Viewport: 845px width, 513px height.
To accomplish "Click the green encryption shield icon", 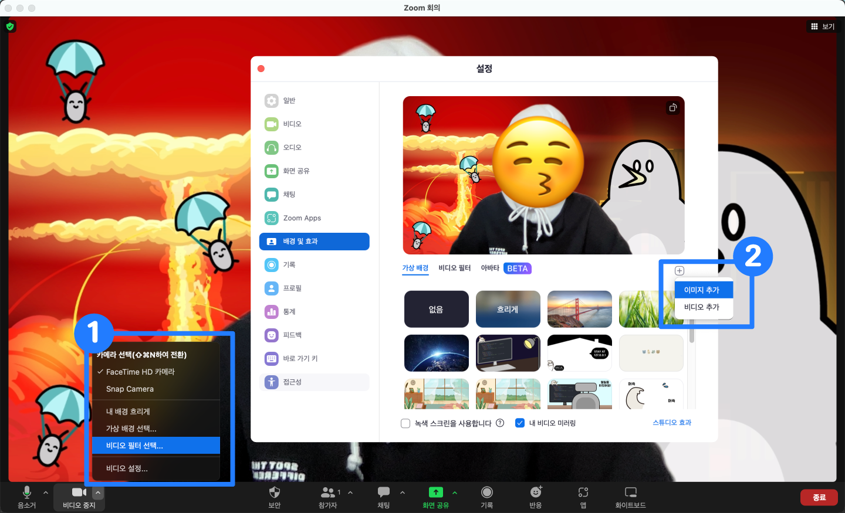I will (10, 26).
